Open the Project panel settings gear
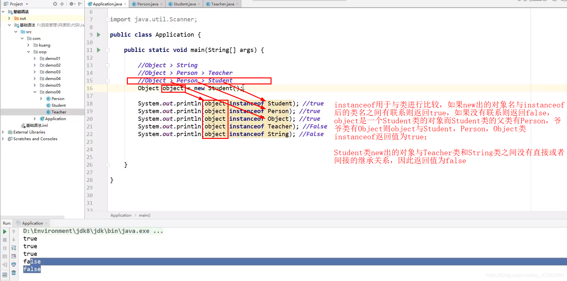Image resolution: width=567 pixels, height=281 pixels. (72, 4)
